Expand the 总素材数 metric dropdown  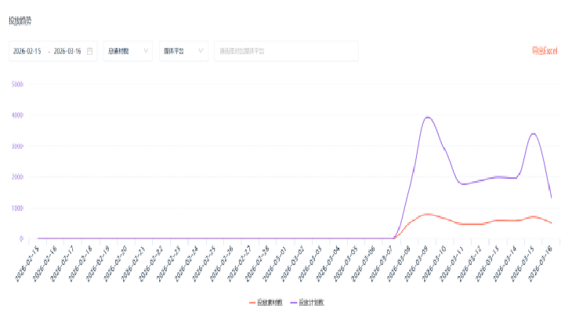[128, 51]
